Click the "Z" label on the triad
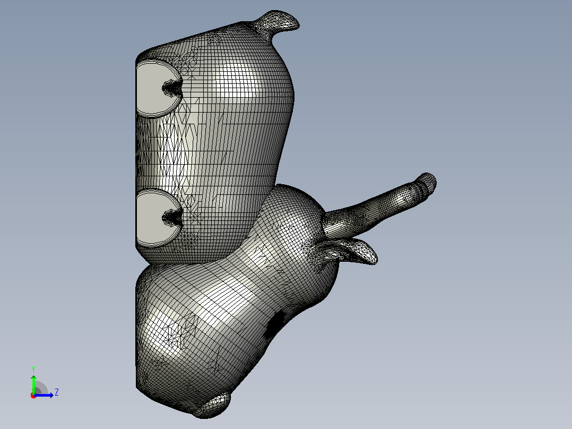The width and height of the screenshot is (572, 429). point(57,392)
